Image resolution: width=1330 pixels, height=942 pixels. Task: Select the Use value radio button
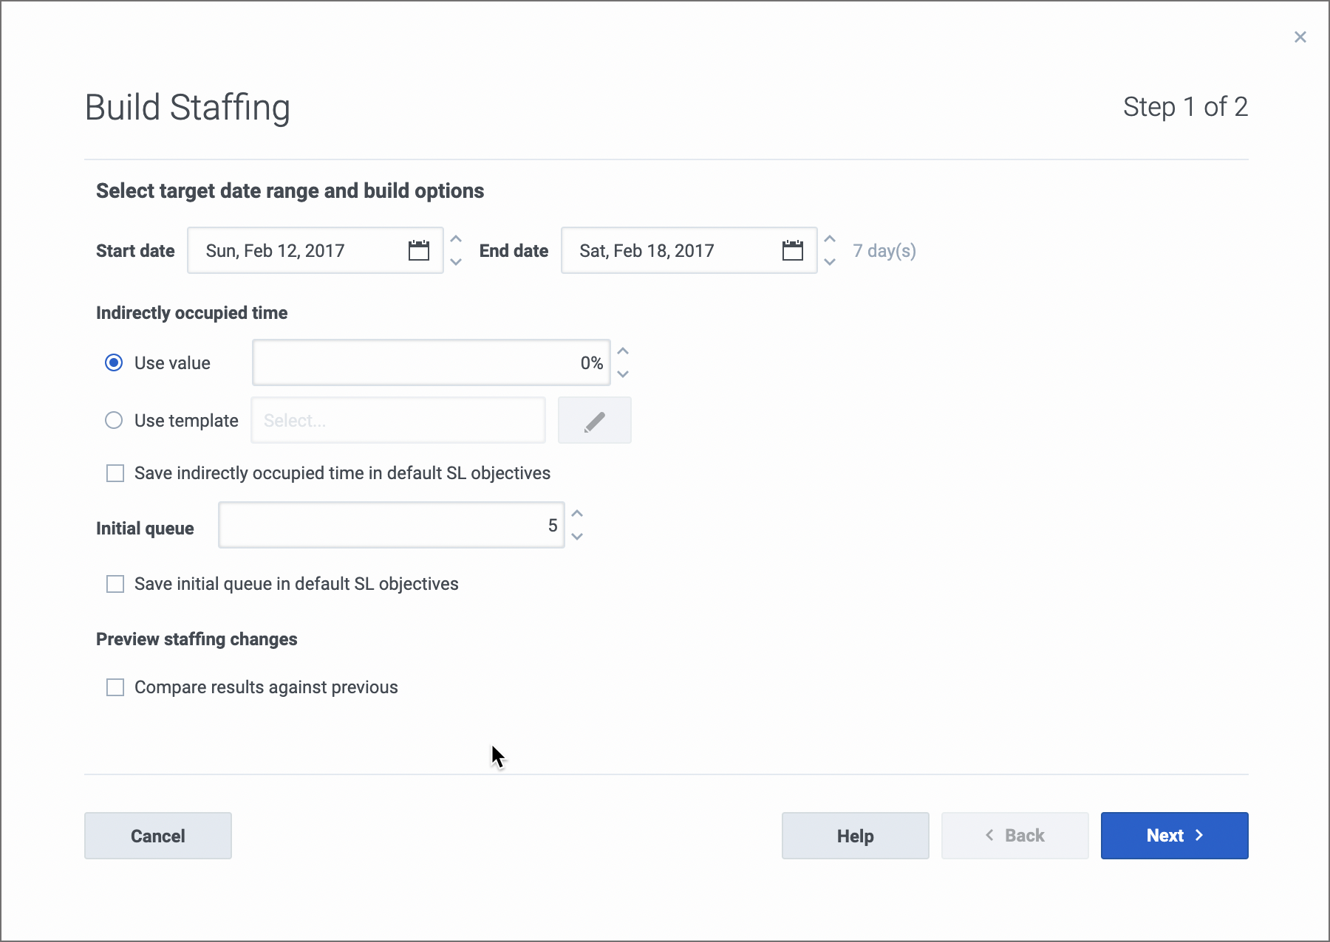pyautogui.click(x=114, y=362)
